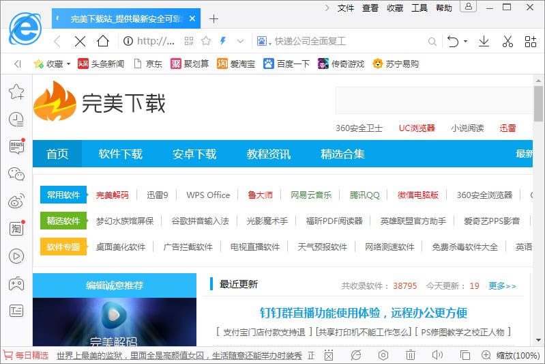This screenshot has height=364, width=545.
Task: Click the download arrow icon in toolbar
Action: click(x=484, y=41)
